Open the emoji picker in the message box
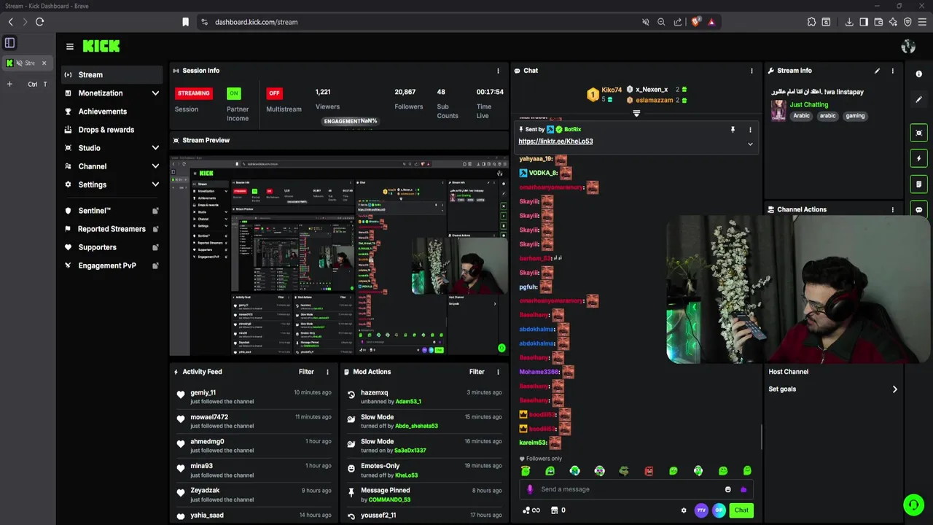Viewport: 933px width, 525px height. 727,489
